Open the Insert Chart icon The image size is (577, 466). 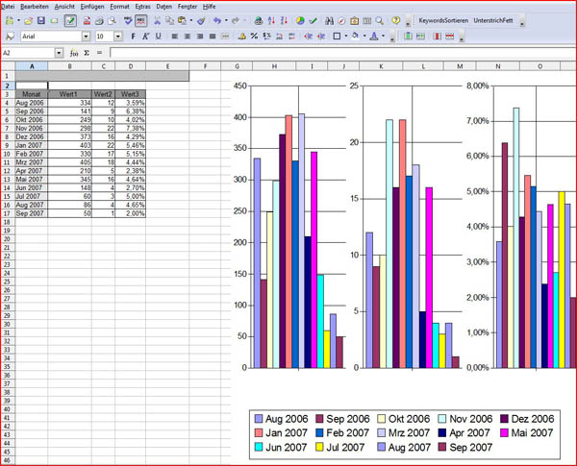coord(300,20)
